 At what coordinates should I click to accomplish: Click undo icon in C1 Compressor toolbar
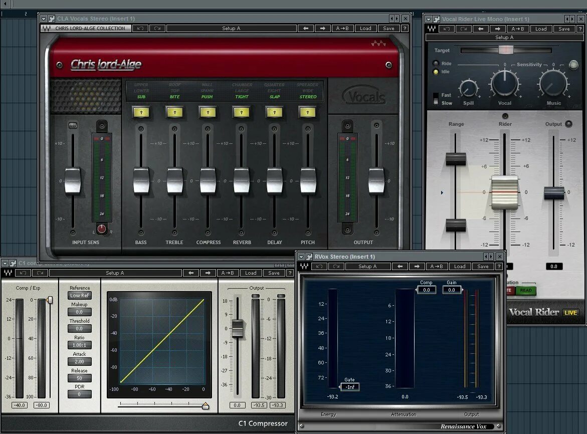pyautogui.click(x=23, y=273)
